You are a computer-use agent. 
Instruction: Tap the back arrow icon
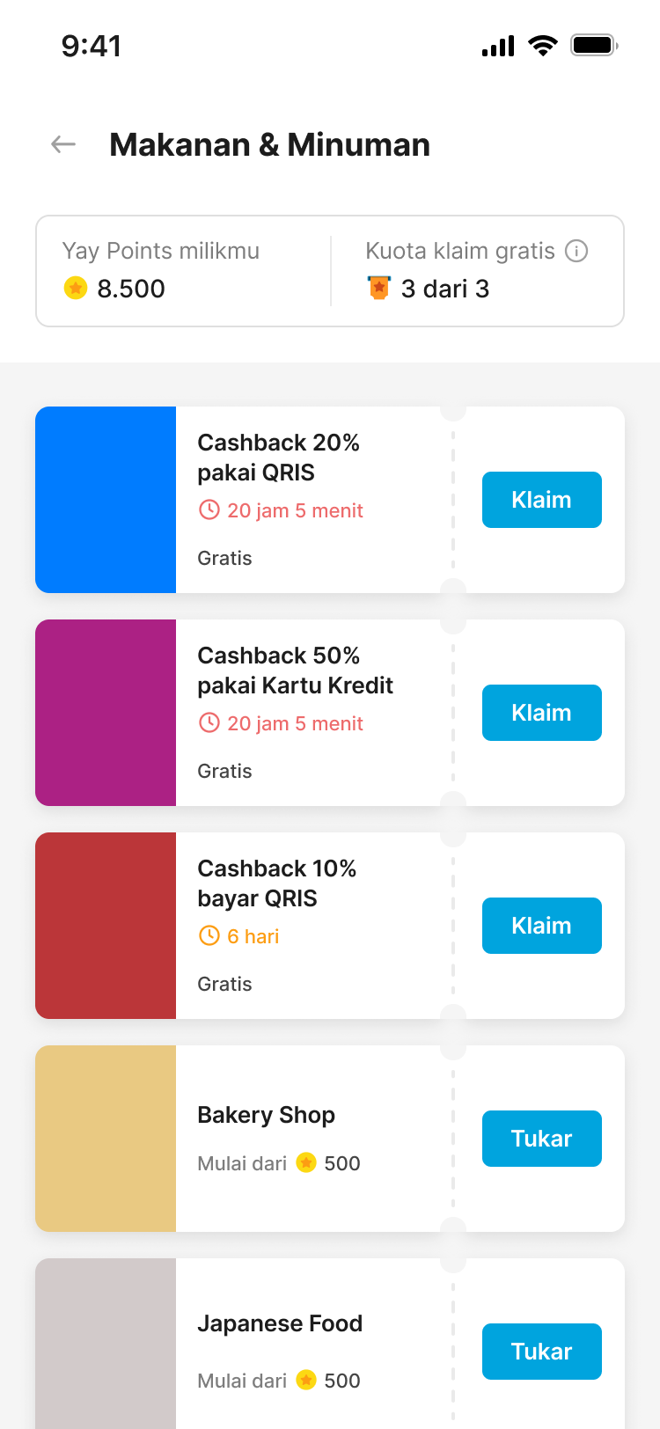point(63,144)
